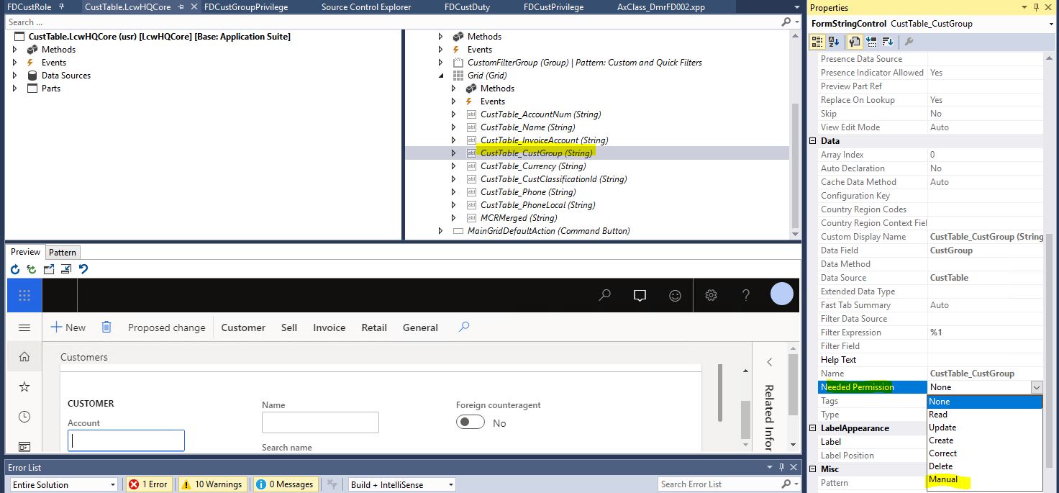This screenshot has width=1059, height=493.
Task: Click the trash delete icon beside New
Action: click(106, 327)
